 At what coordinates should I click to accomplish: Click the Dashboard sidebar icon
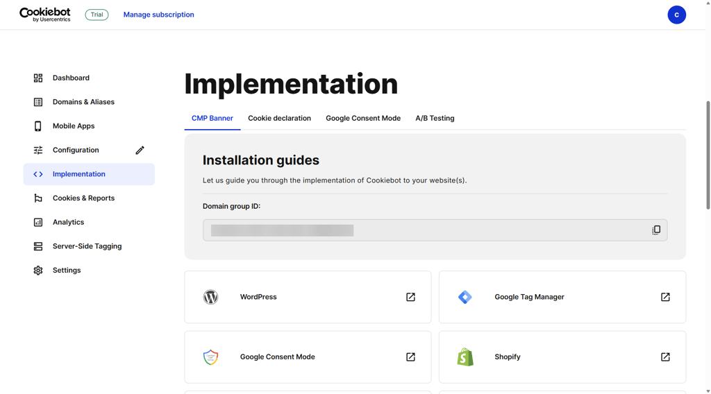coord(38,78)
